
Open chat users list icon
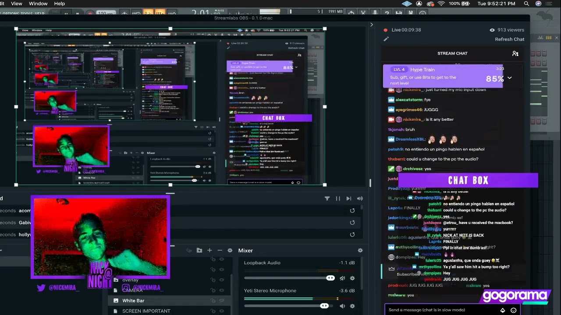515,53
